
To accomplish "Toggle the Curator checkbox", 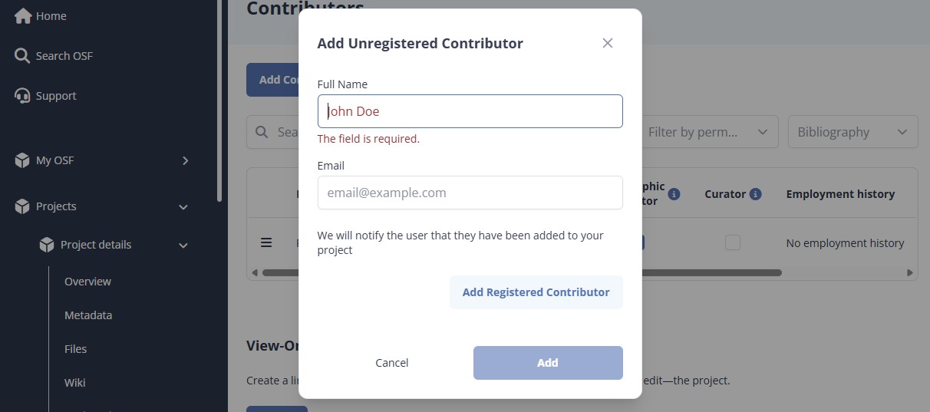I will pyautogui.click(x=733, y=242).
